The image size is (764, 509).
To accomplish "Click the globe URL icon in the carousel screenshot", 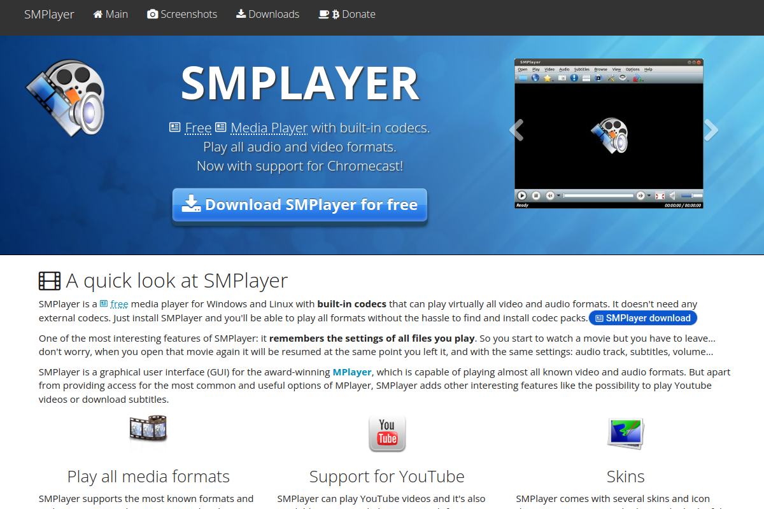I will (x=535, y=78).
